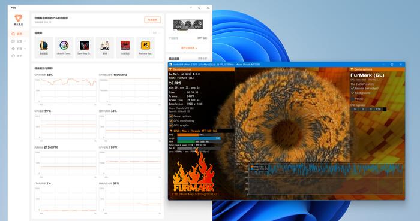The width and height of the screenshot is (420, 221).
Task: Open the Ubisoft Connect game tile
Action: [x=64, y=47]
